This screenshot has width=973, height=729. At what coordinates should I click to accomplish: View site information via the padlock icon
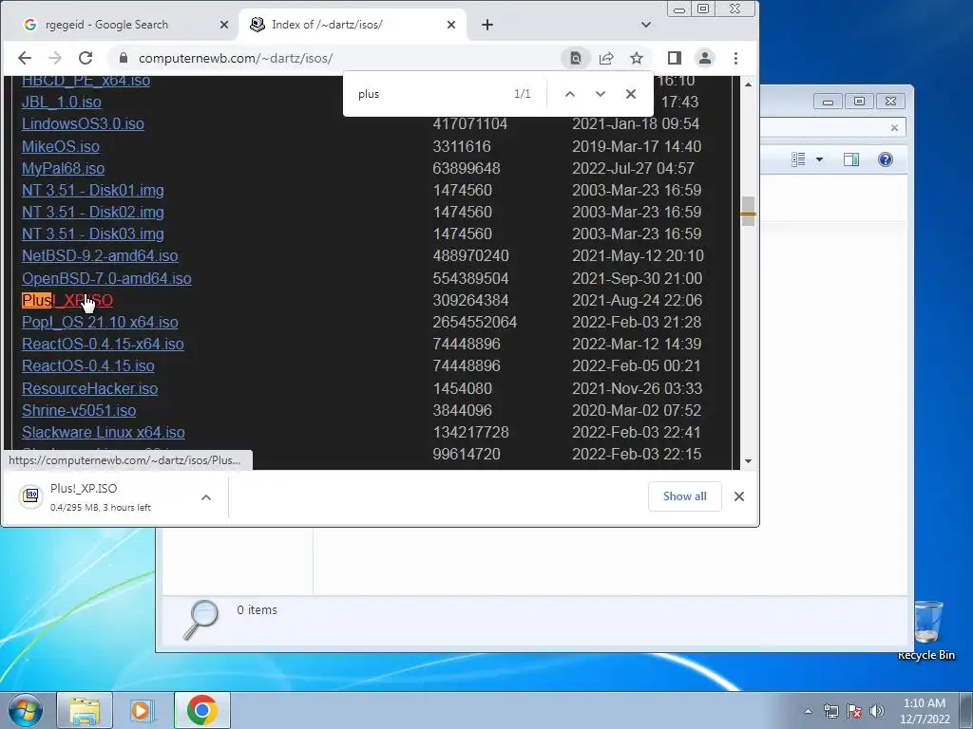[x=123, y=58]
